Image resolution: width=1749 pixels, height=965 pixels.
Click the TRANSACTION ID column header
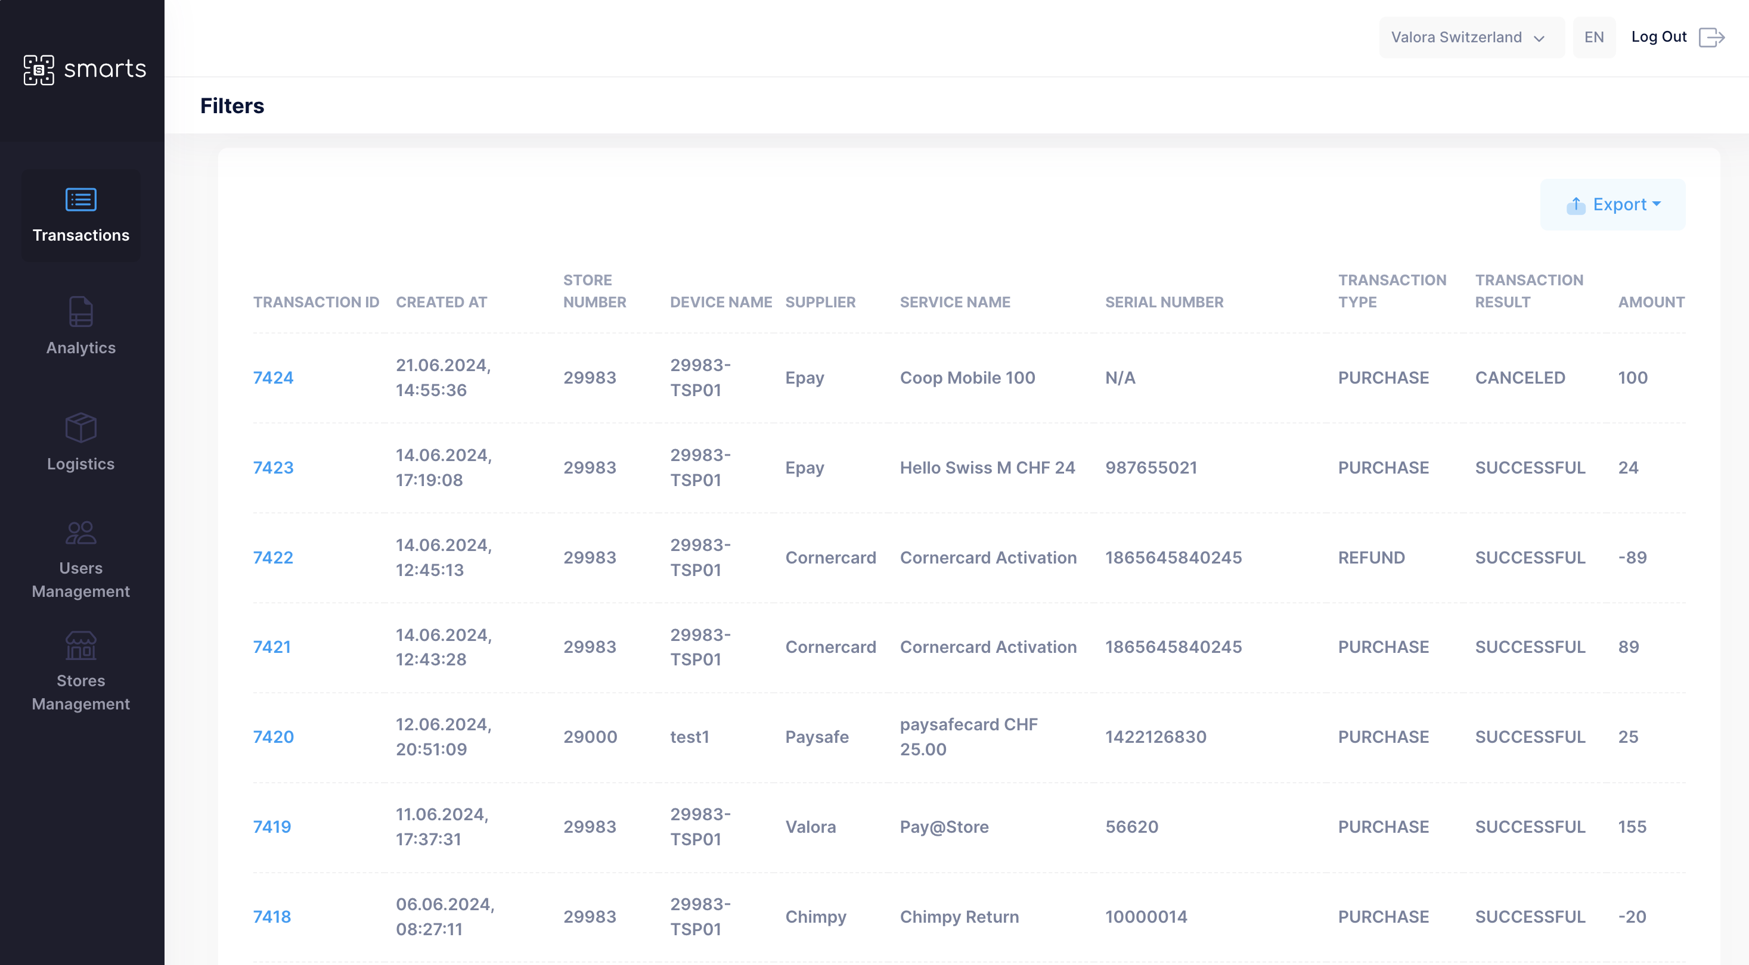316,302
